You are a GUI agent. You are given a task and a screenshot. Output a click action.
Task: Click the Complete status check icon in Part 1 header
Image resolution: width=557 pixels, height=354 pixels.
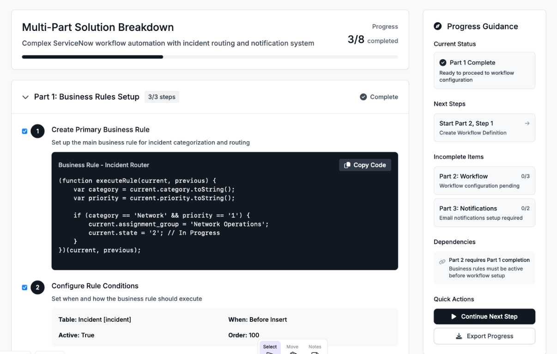[x=363, y=97]
